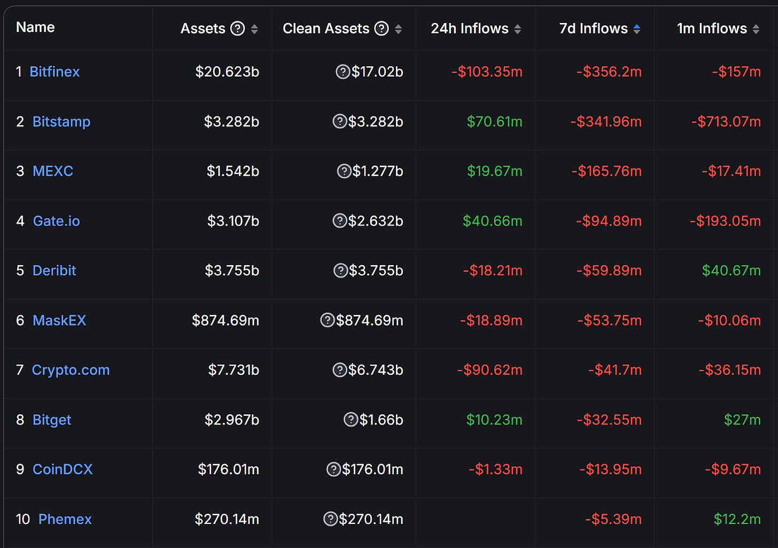
Task: Click the help icon next to Clean Assets header
Action: click(x=382, y=28)
